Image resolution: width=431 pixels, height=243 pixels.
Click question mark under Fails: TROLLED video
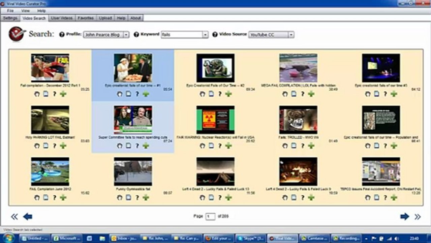303,145
